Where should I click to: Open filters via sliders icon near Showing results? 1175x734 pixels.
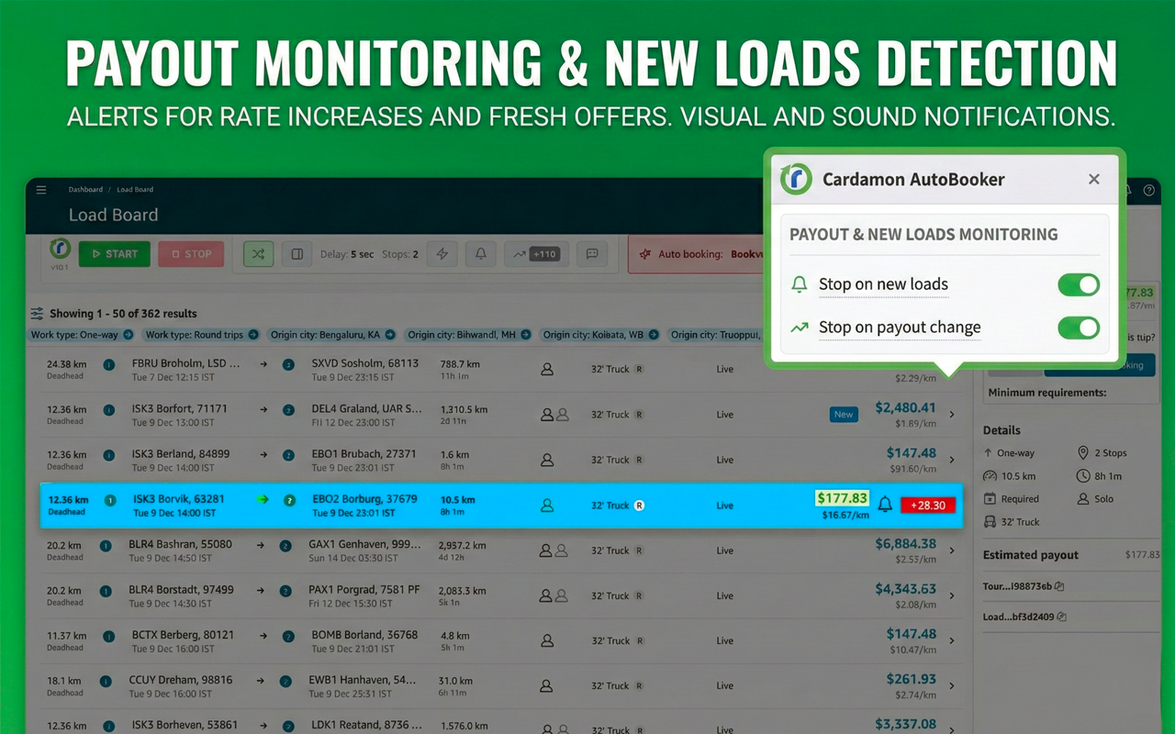click(37, 313)
